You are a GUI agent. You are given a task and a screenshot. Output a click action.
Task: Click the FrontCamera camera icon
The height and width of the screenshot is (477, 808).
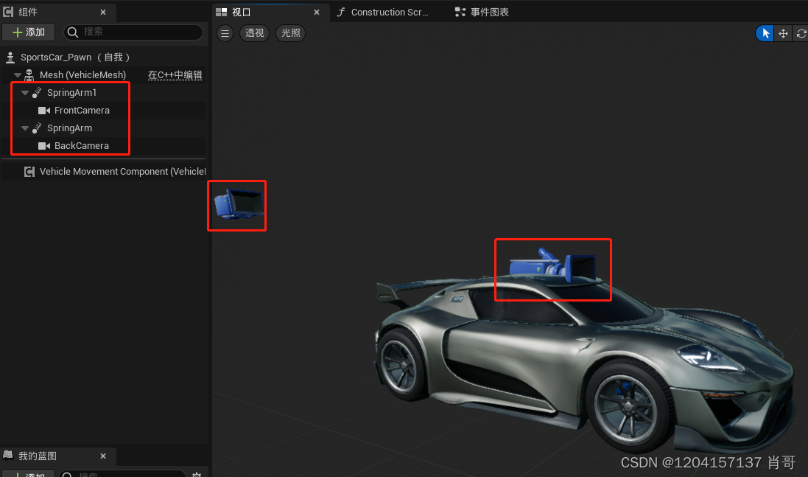tap(44, 111)
